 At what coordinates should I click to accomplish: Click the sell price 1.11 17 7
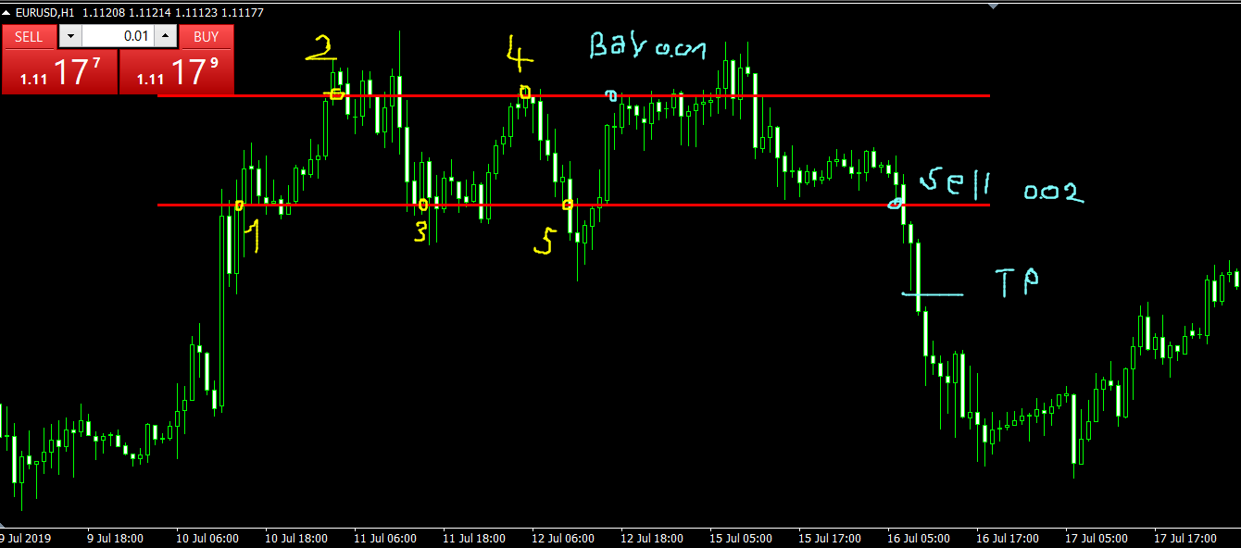click(59, 71)
